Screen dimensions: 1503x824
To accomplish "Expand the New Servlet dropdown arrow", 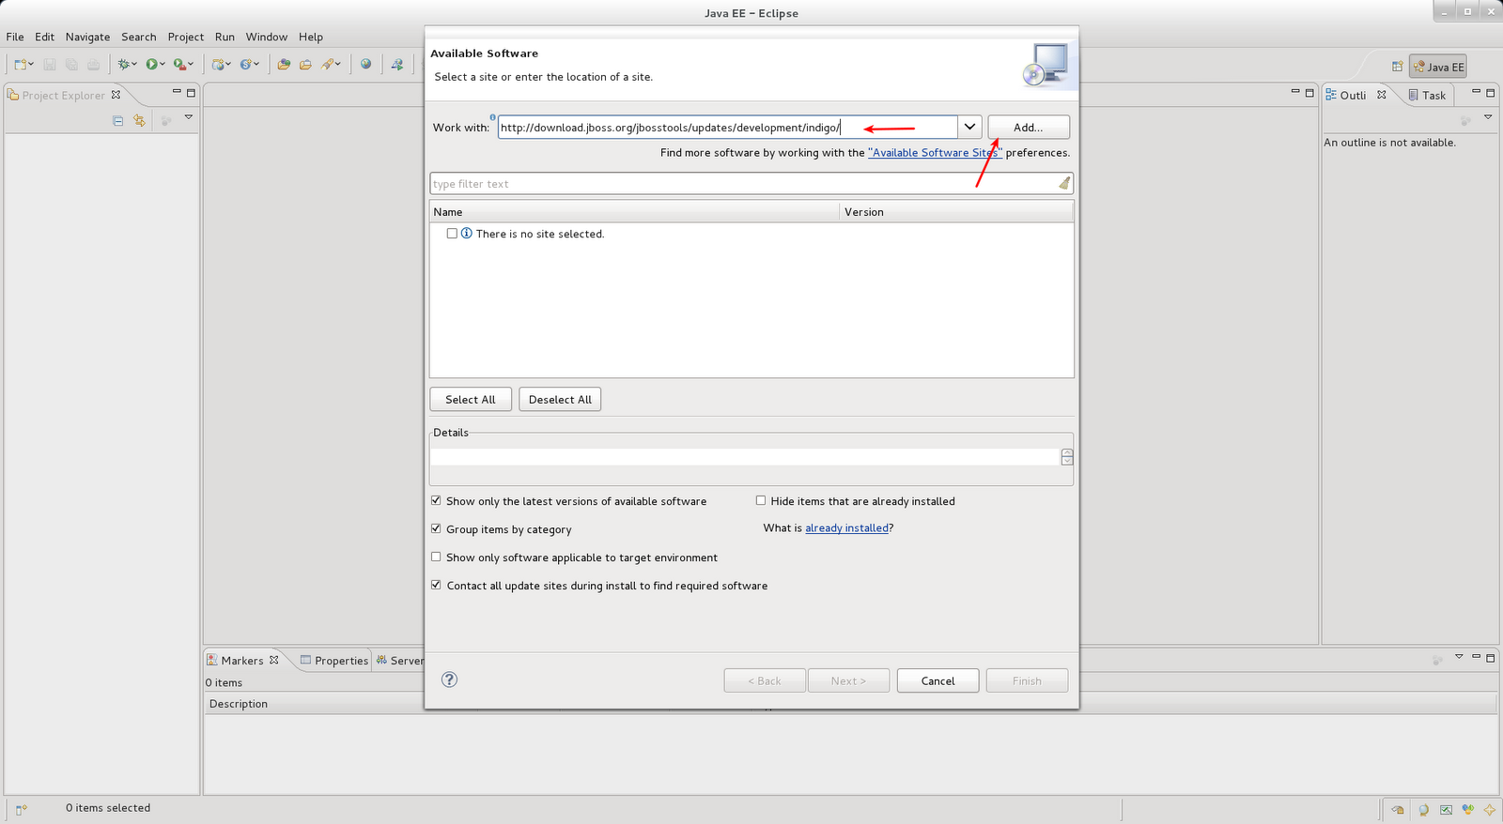I will [x=256, y=65].
